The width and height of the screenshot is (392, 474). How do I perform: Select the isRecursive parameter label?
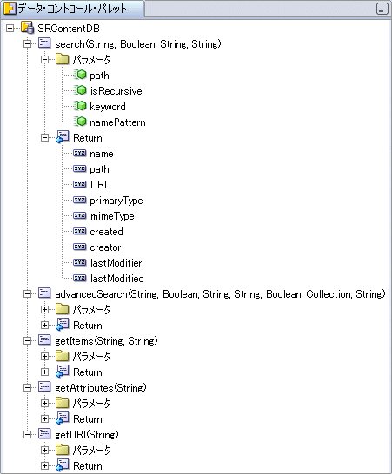pos(116,91)
